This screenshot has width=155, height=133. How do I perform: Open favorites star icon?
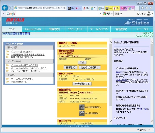pos(147,8)
